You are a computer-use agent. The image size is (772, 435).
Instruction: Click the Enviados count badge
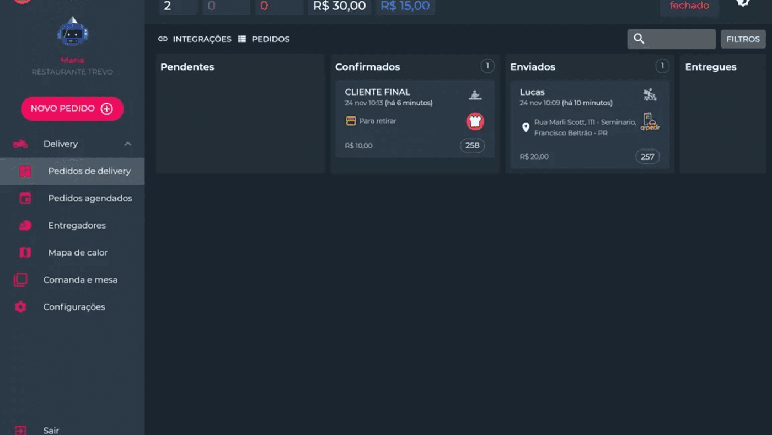coord(662,66)
